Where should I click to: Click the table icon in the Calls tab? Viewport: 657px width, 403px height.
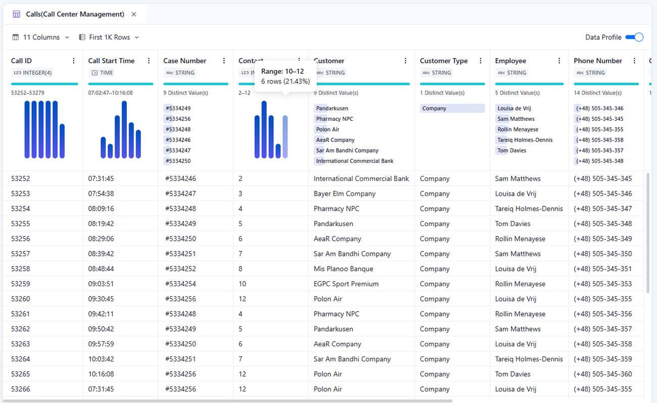tap(17, 14)
